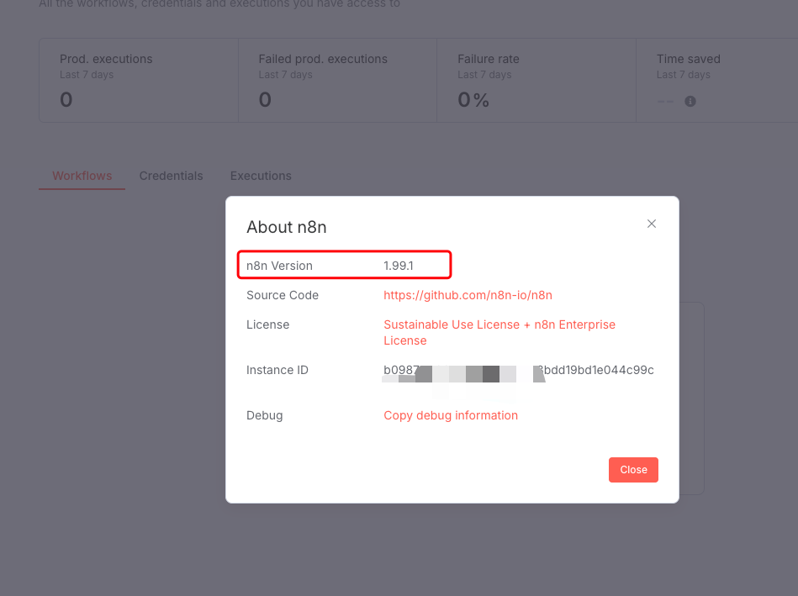Click the version number 1.99.1

pyautogui.click(x=399, y=266)
